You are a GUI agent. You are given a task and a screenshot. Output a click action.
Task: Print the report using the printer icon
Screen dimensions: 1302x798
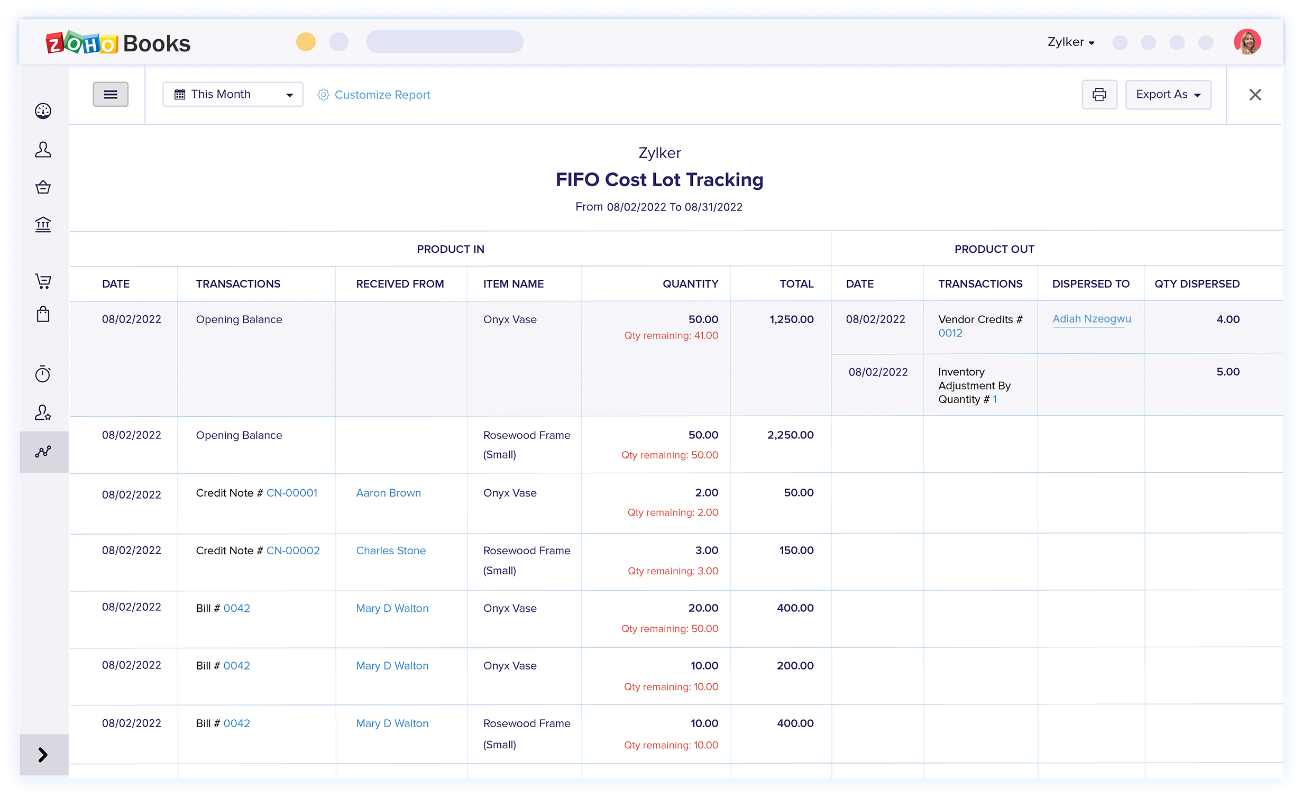(1099, 94)
